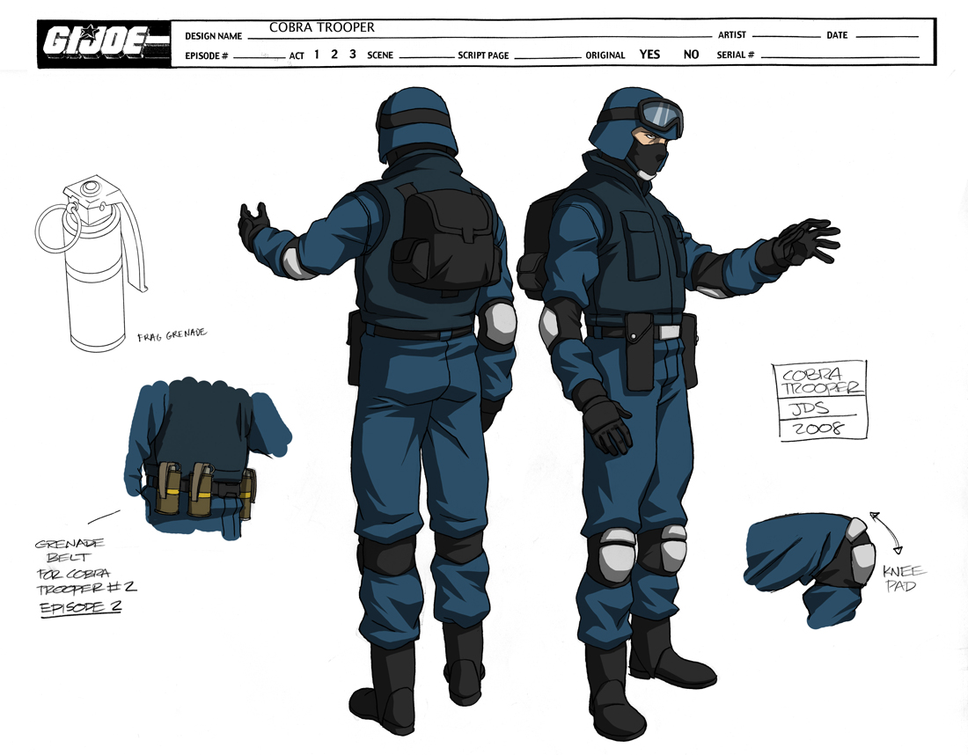
Task: Click the Design Name field reading Cobra Trooper
Action: point(321,28)
